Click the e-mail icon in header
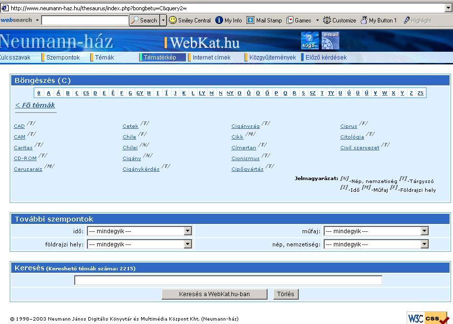453x324 pixels. pyautogui.click(x=330, y=40)
